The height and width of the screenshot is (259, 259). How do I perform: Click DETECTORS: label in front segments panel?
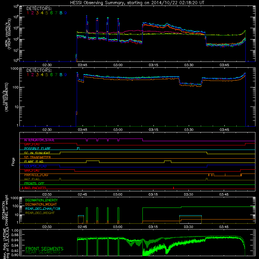[x=39, y=8]
